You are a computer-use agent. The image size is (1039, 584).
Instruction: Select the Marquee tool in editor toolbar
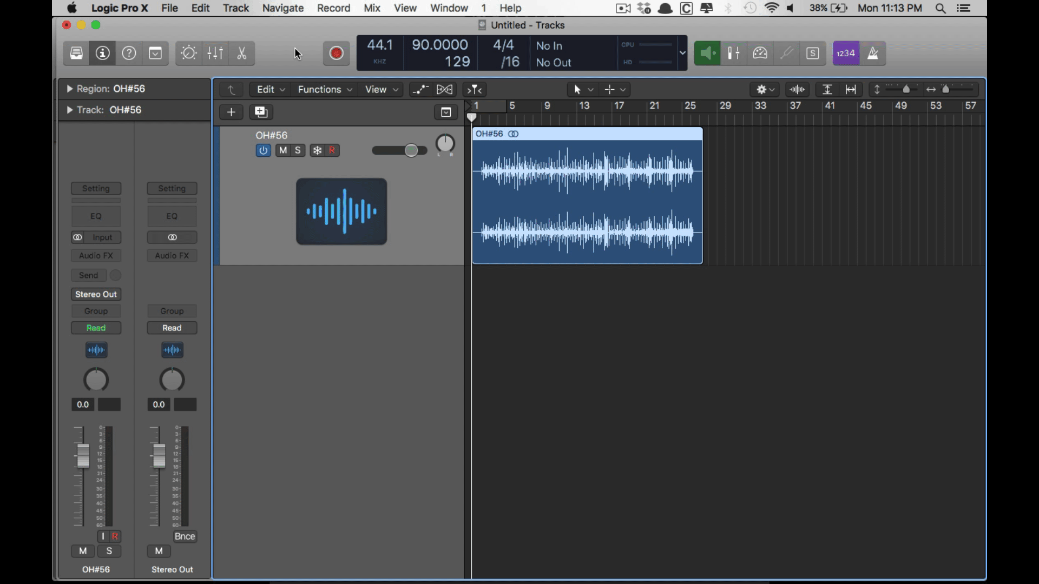[x=610, y=89]
